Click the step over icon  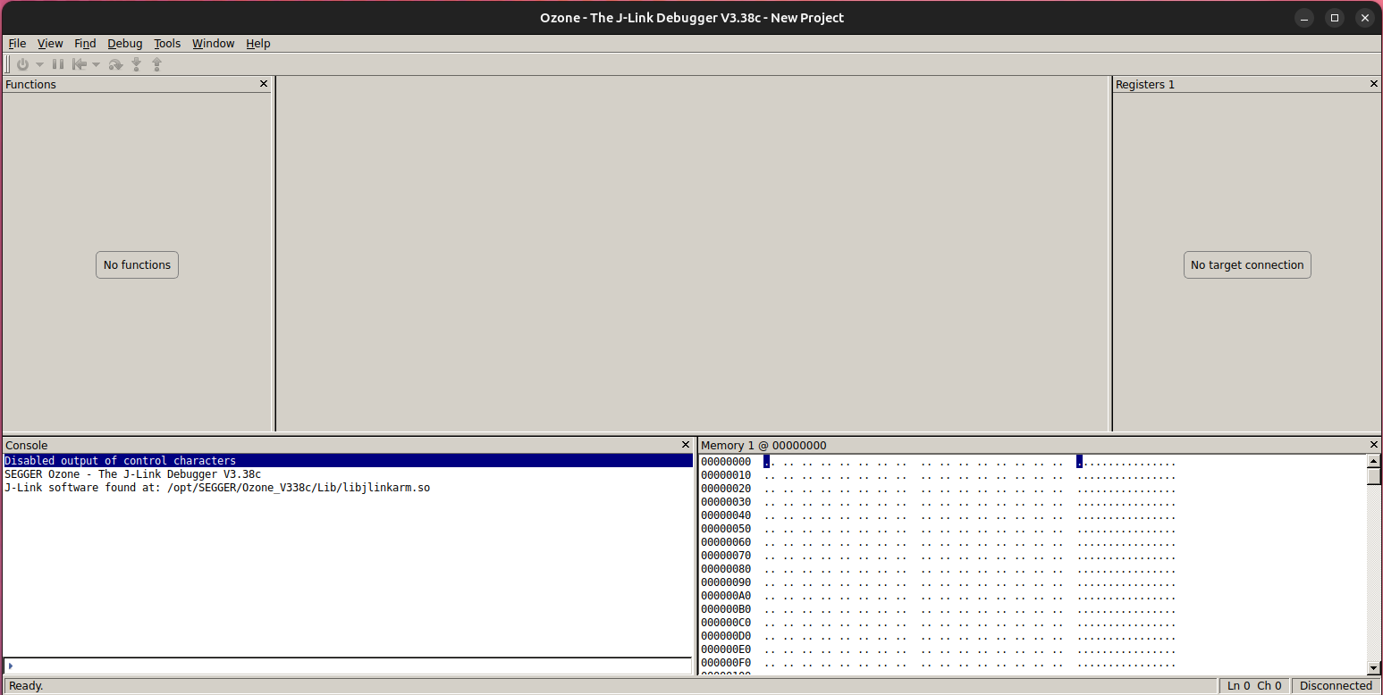coord(115,64)
